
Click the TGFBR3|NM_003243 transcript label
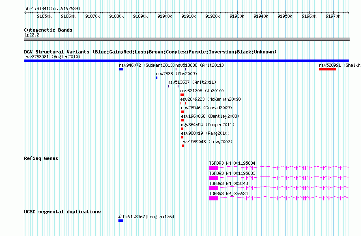229,184
